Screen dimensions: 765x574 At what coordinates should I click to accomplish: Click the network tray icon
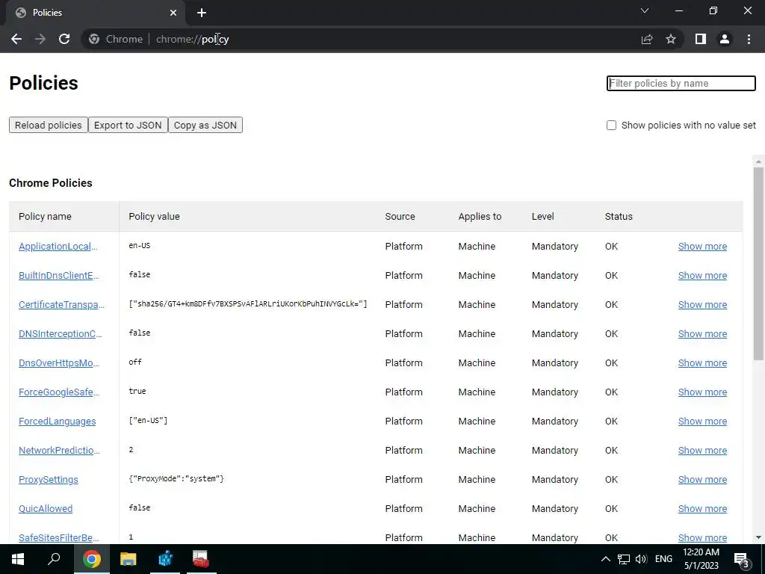pos(624,559)
